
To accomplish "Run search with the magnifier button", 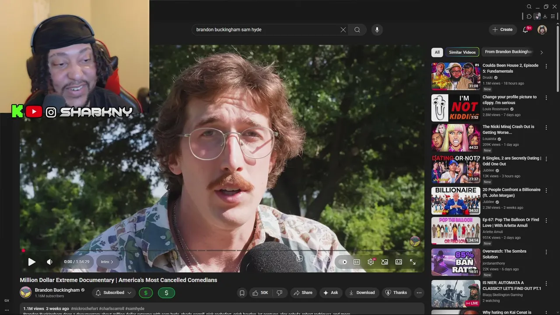I will coord(357,30).
